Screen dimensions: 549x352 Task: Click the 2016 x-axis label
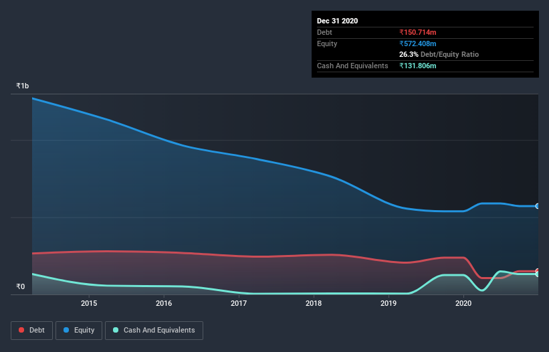[164, 303]
